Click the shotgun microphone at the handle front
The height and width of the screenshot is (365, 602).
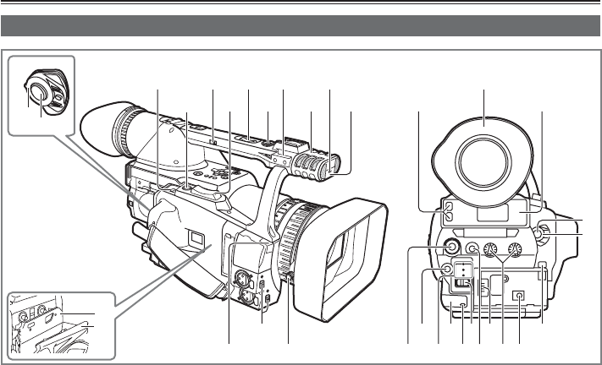click(x=318, y=166)
